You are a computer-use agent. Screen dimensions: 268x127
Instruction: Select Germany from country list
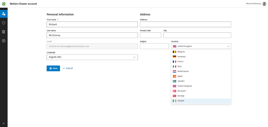(201, 56)
